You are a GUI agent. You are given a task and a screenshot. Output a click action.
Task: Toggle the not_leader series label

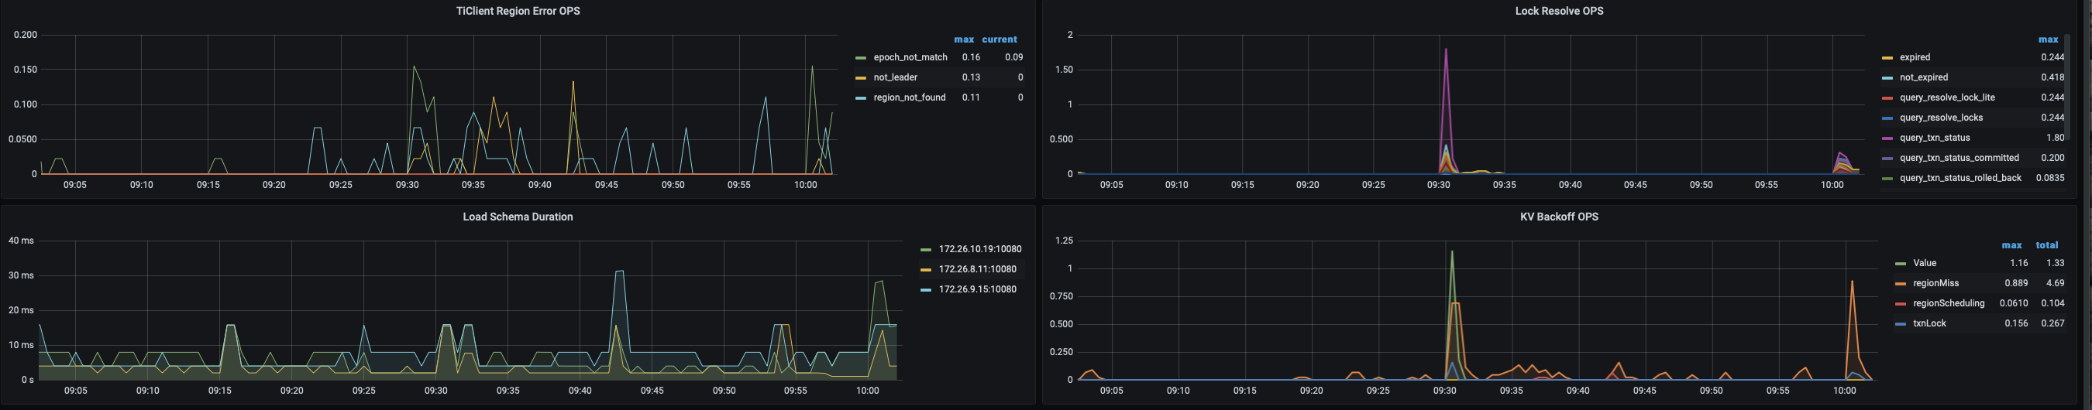895,78
